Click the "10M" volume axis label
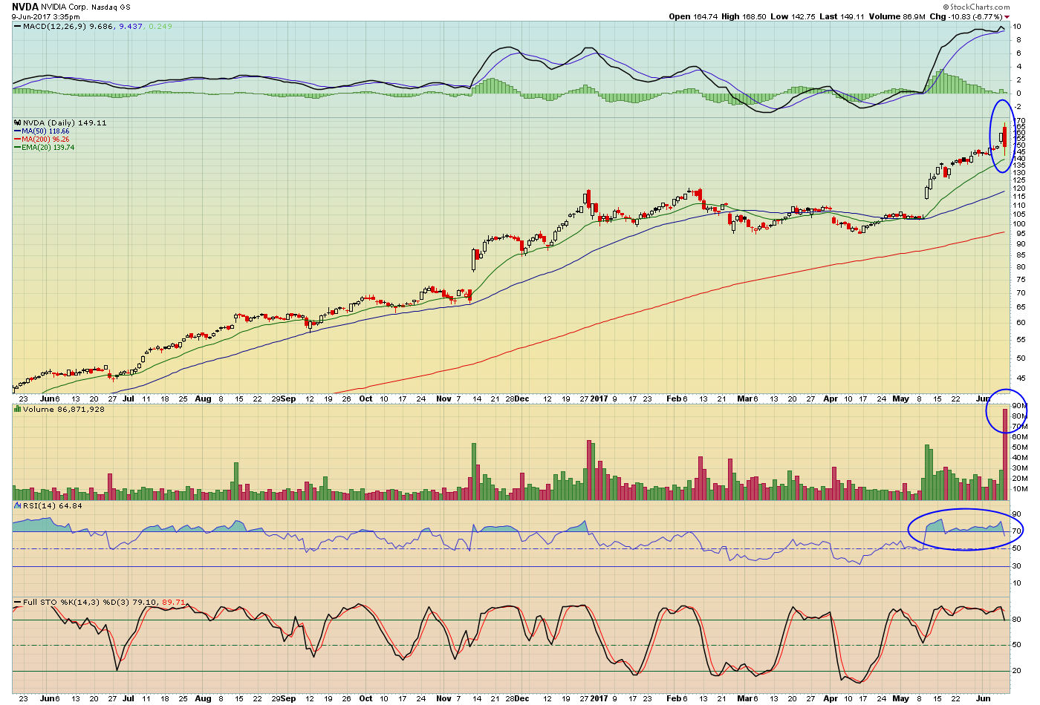 (x=1019, y=489)
